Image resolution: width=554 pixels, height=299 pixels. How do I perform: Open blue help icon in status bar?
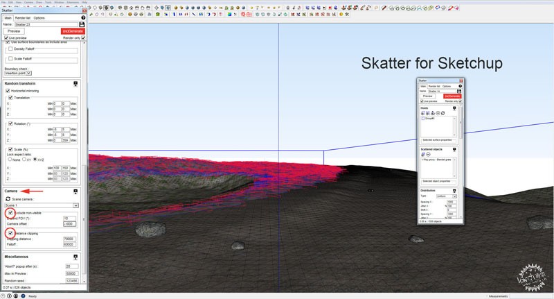click(x=23, y=296)
